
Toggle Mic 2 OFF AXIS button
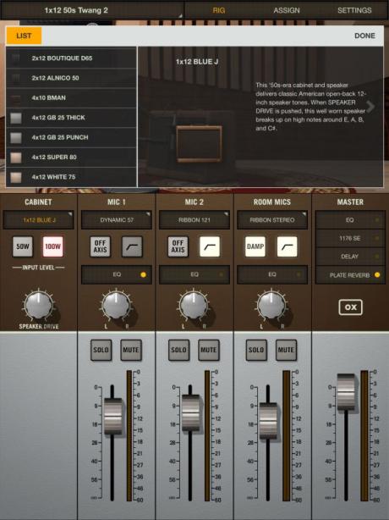(178, 246)
